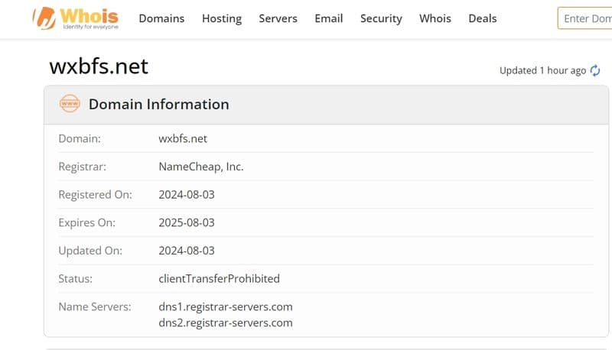Go to the Email menu

tap(328, 18)
